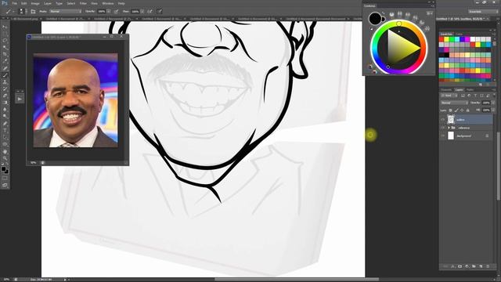Select the Eraser tool
501x282 pixels.
pyautogui.click(x=5, y=96)
